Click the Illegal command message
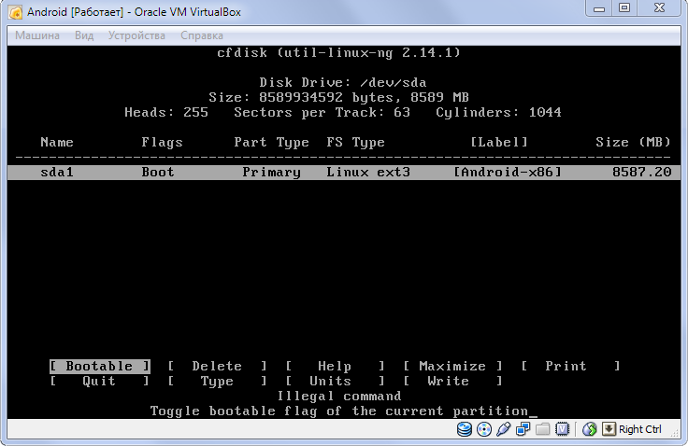This screenshot has height=446, width=688. point(339,396)
